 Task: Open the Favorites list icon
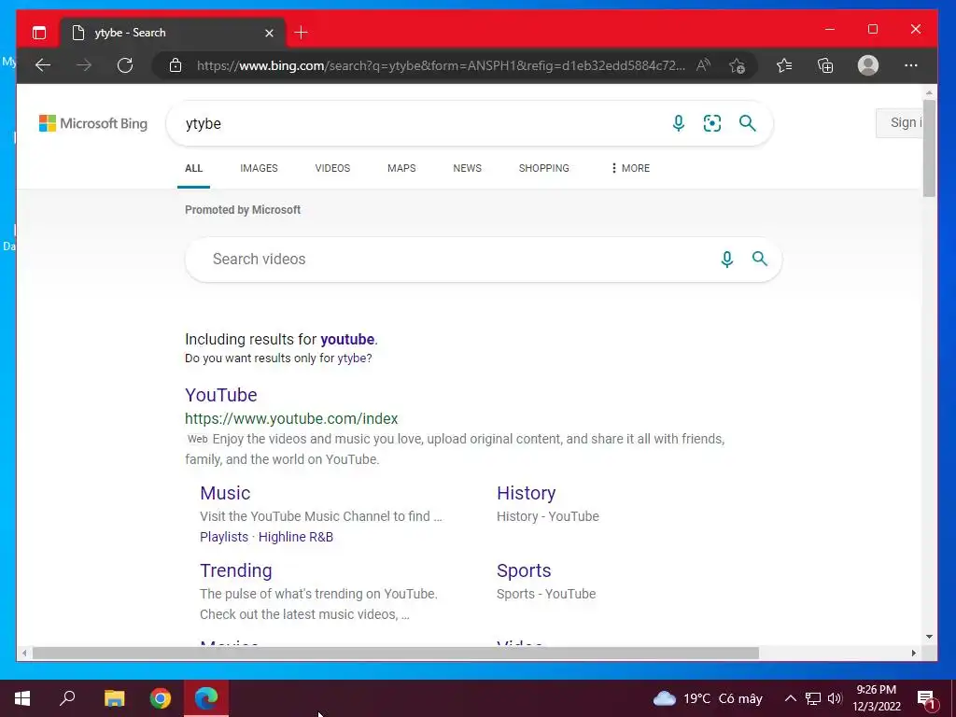(784, 65)
